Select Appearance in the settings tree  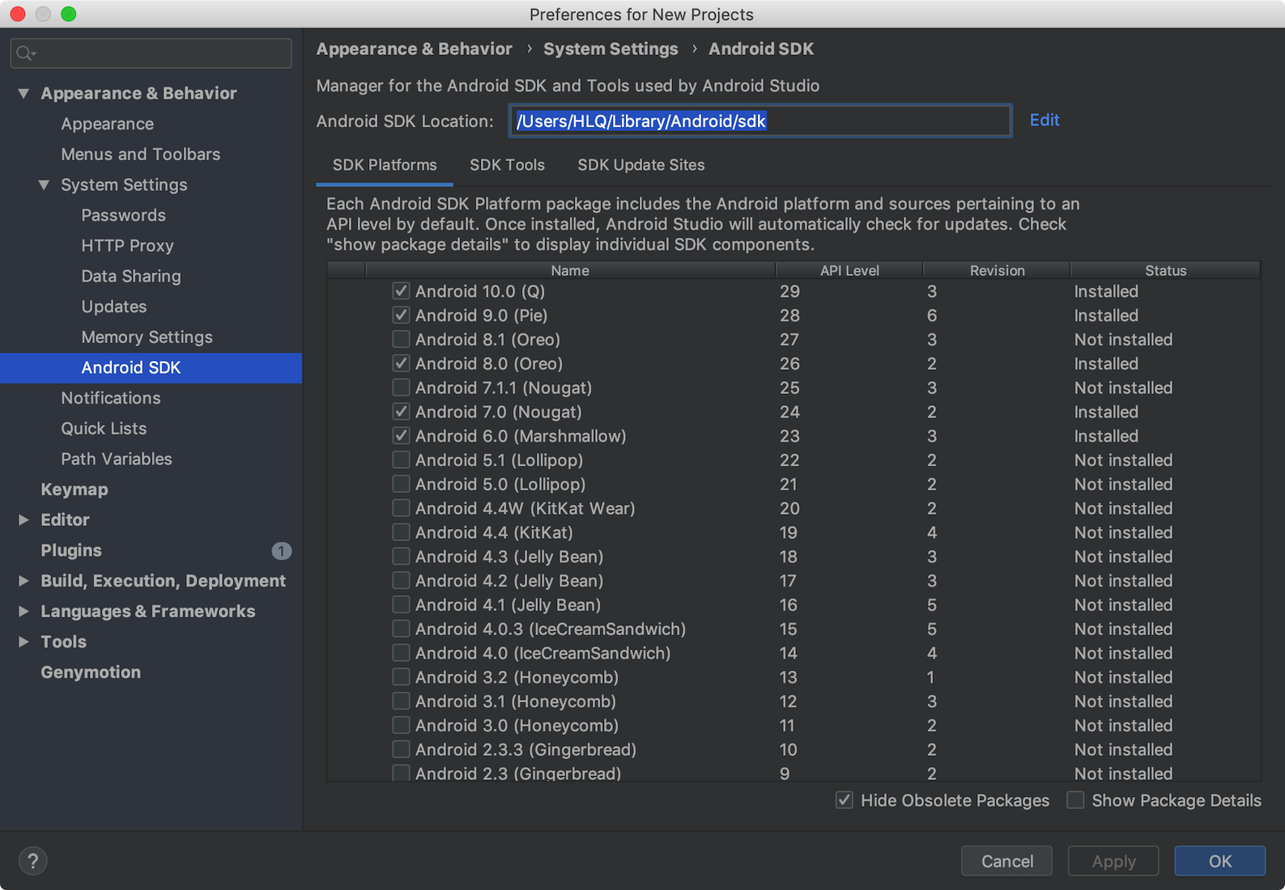[x=107, y=125]
